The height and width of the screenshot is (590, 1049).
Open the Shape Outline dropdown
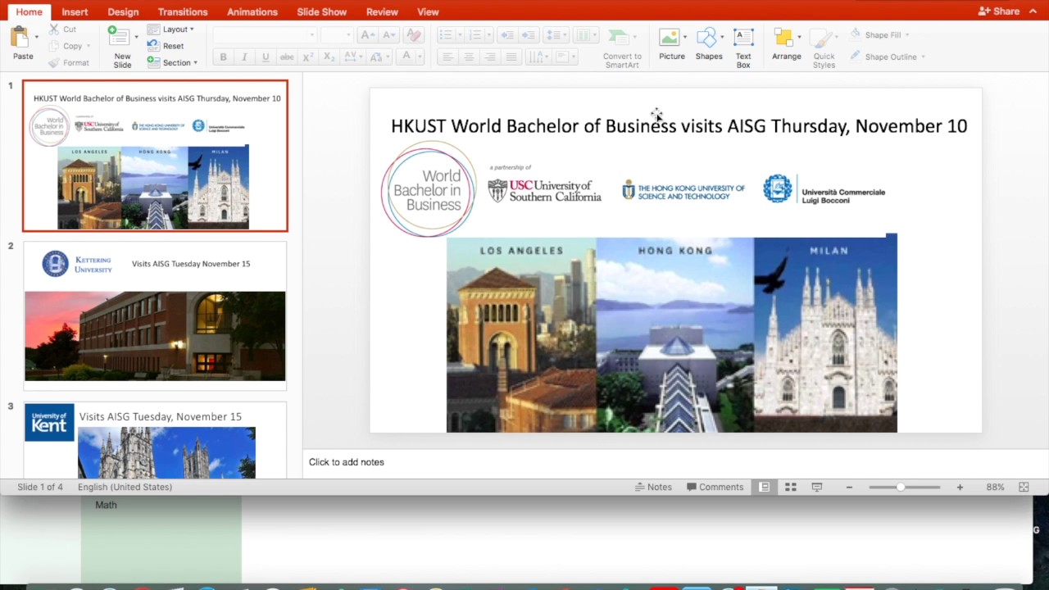click(x=888, y=57)
